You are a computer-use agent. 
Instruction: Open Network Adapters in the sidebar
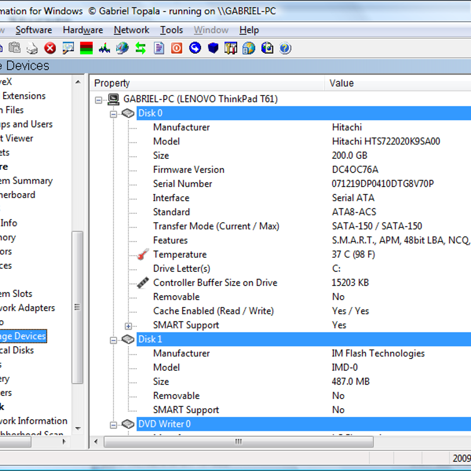(x=27, y=308)
